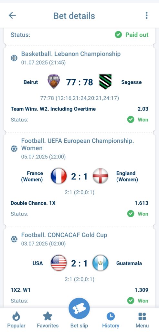Open the Favorites tab
159x332 pixels.
tap(48, 320)
